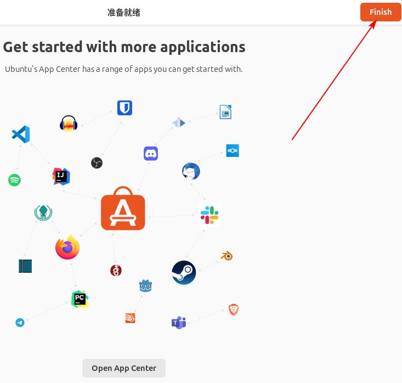Click the Audacity headphones icon
Screen dimensions: 402x383
pyautogui.click(x=69, y=123)
